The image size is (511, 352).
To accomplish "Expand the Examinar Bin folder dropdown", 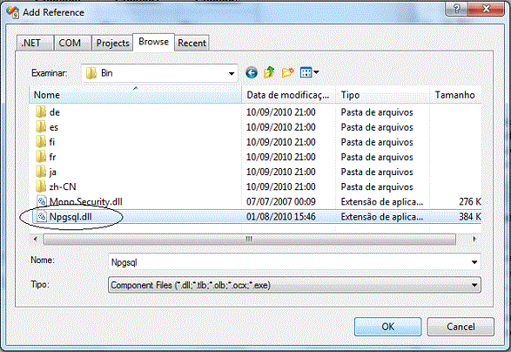I will tap(232, 73).
